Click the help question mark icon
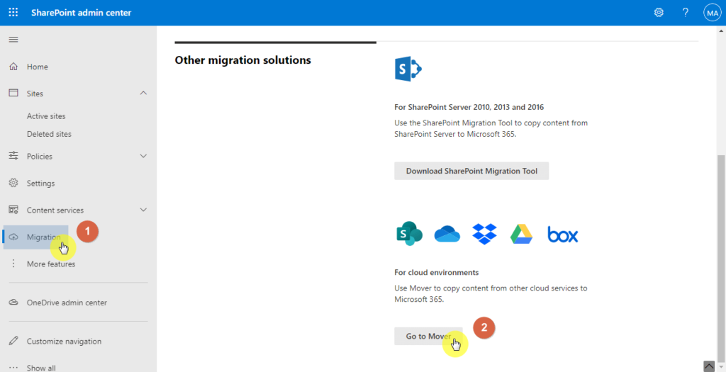726x372 pixels. (x=686, y=13)
